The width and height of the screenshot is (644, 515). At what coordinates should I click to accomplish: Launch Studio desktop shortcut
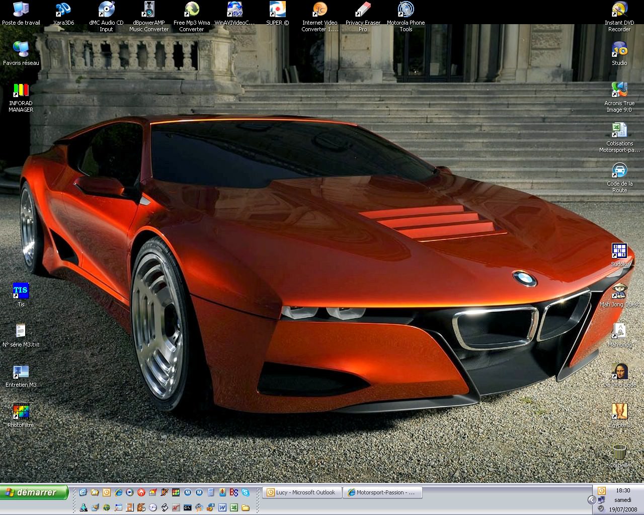(619, 54)
